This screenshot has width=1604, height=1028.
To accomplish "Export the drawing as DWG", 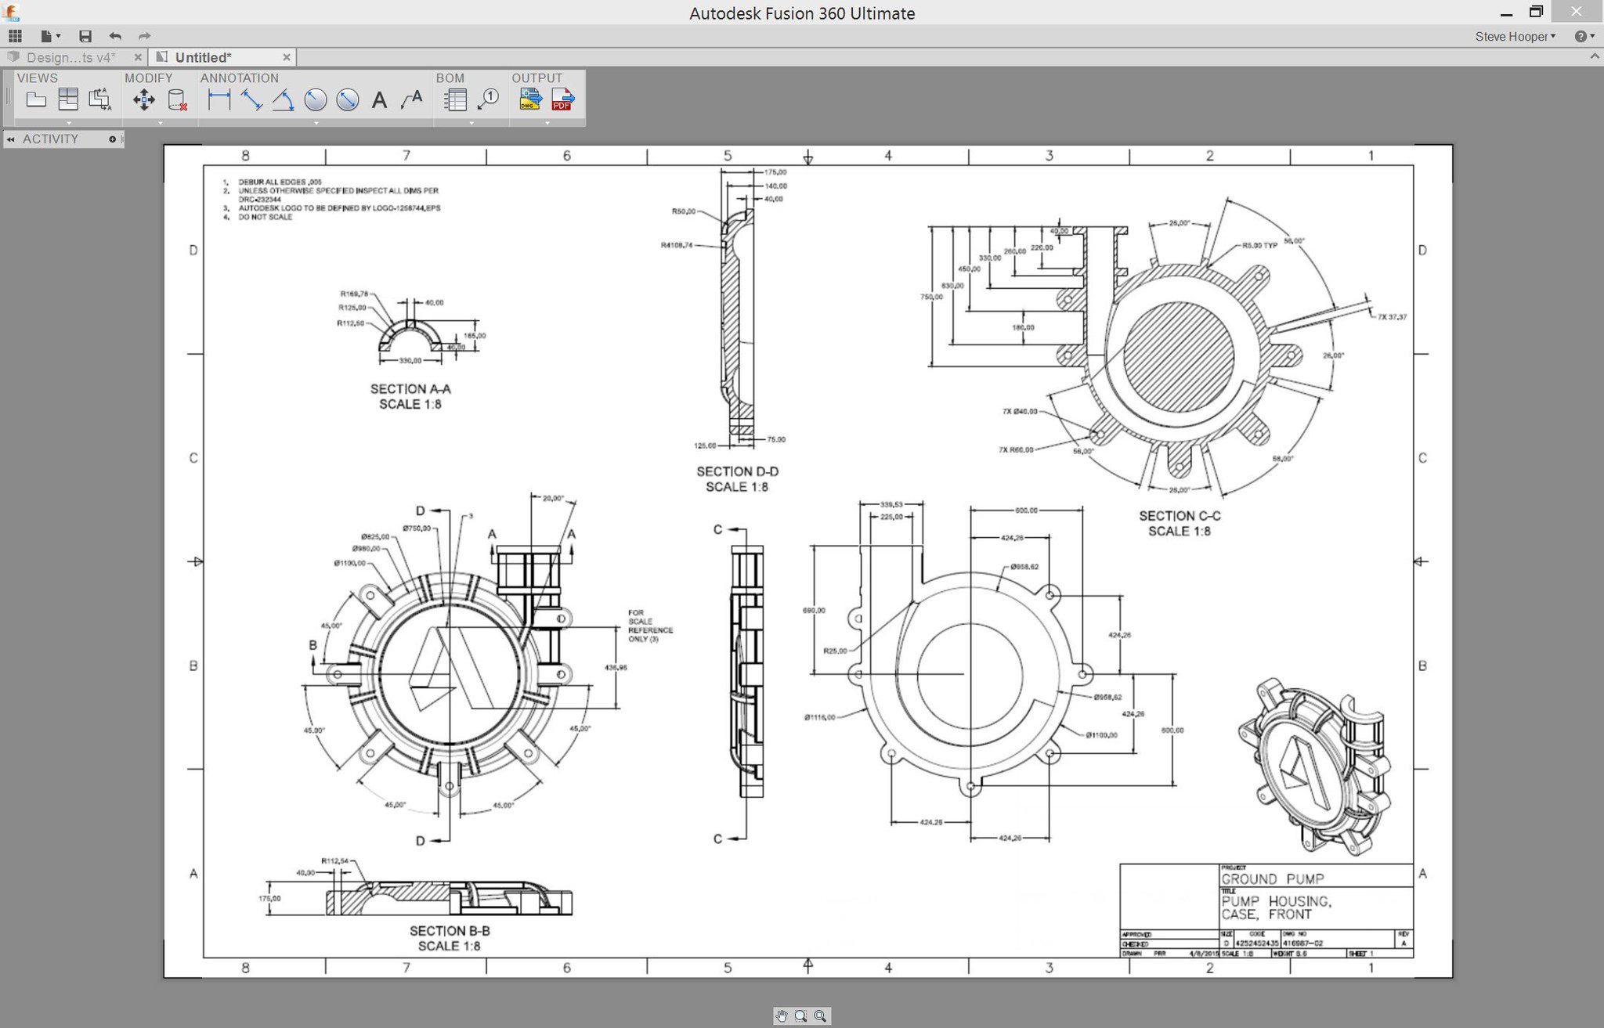I will click(x=530, y=99).
